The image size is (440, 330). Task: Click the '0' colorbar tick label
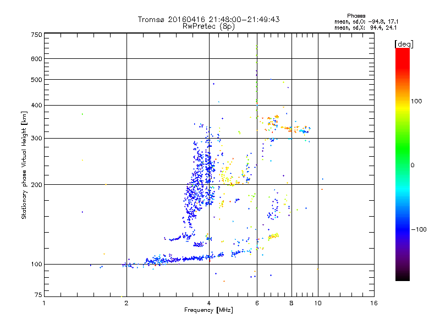click(412, 166)
